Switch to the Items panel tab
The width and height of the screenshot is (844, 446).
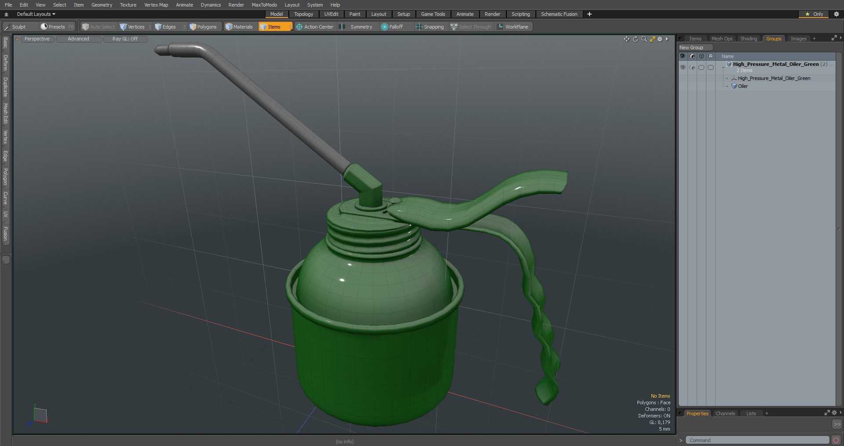(x=695, y=39)
